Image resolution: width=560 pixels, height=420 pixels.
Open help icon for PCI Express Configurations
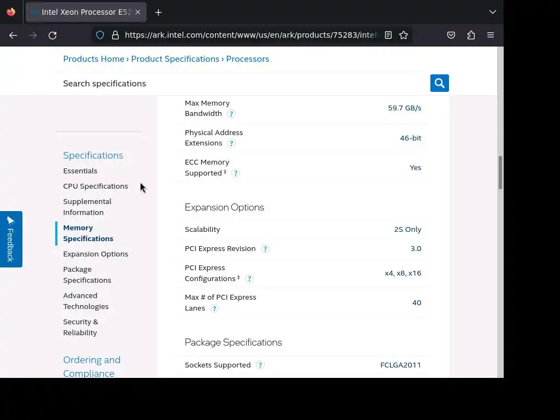click(x=249, y=278)
